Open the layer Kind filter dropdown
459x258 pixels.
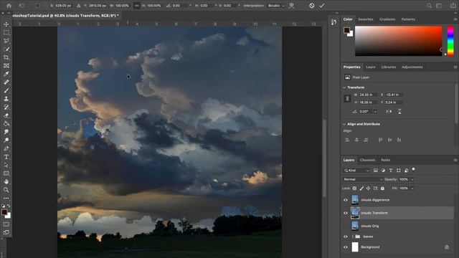356,171
